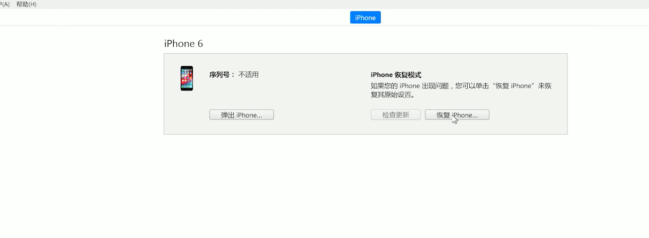Click the iPhone 恢复模式 heading

click(396, 75)
